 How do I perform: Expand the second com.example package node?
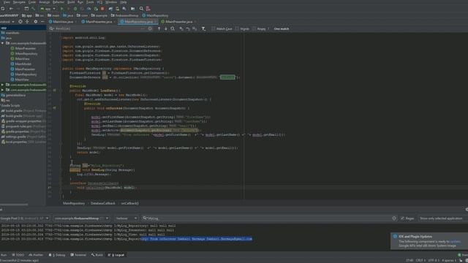(3, 85)
